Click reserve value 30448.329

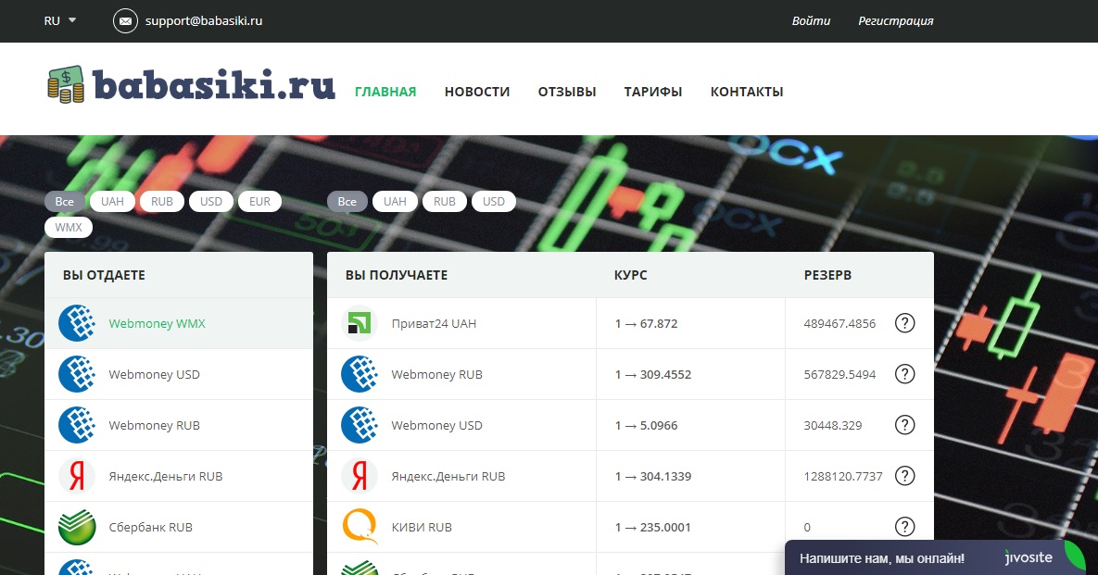coord(833,425)
